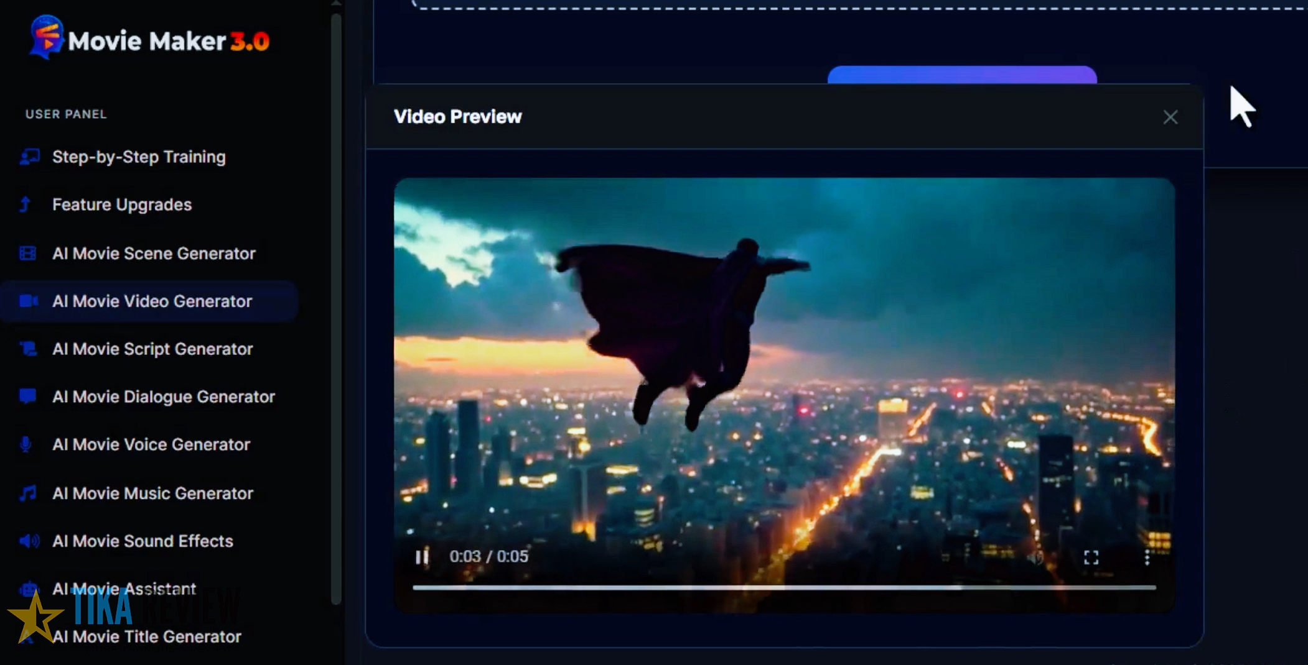This screenshot has height=665, width=1308.
Task: Open the AI Movie Assistant robot icon
Action: pos(29,589)
